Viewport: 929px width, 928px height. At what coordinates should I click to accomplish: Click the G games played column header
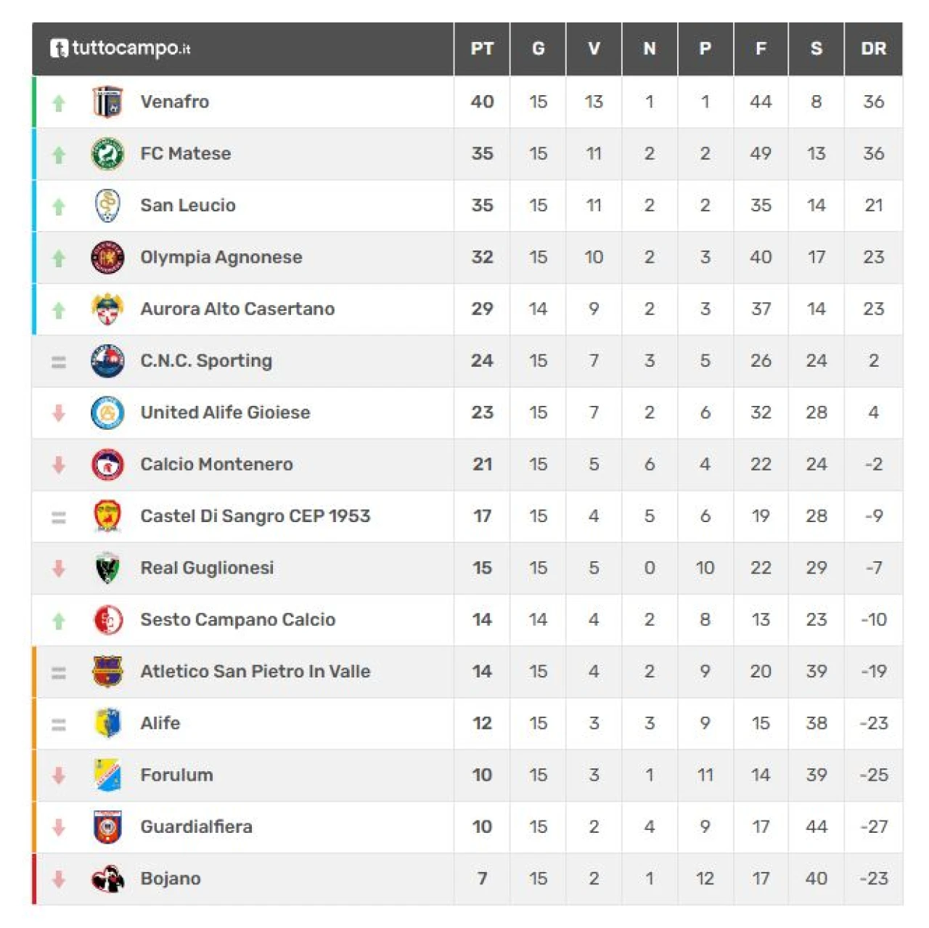tap(538, 49)
